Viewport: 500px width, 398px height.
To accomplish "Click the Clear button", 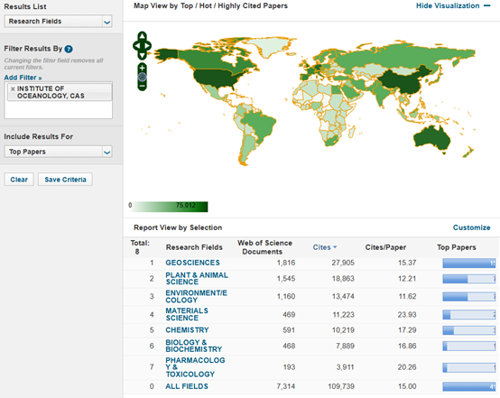I will click(19, 180).
